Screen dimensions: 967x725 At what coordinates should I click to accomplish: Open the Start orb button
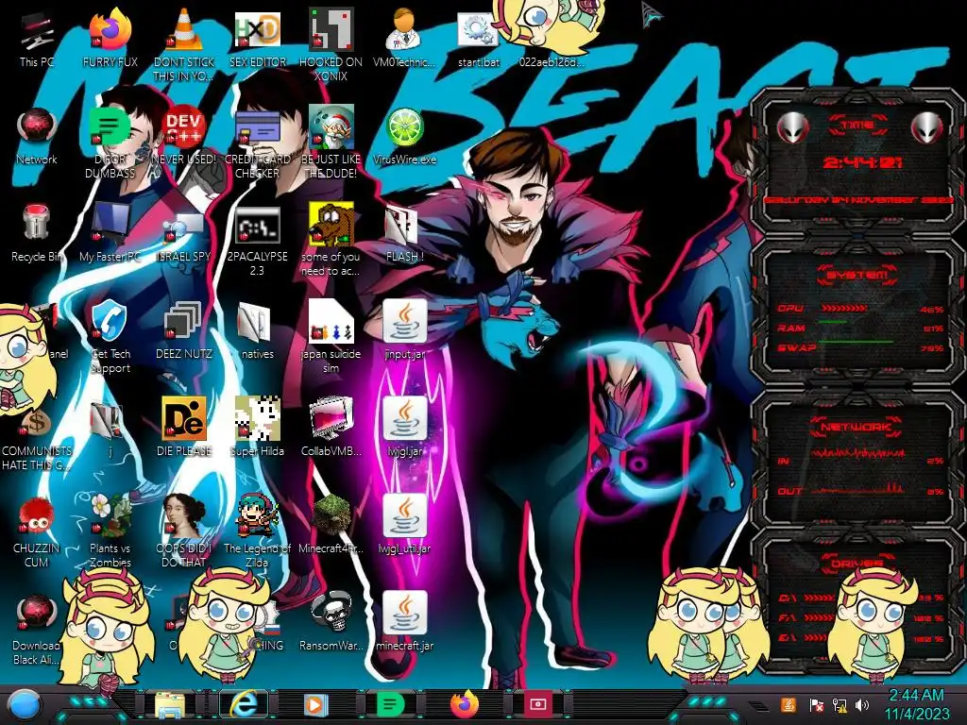tap(24, 704)
